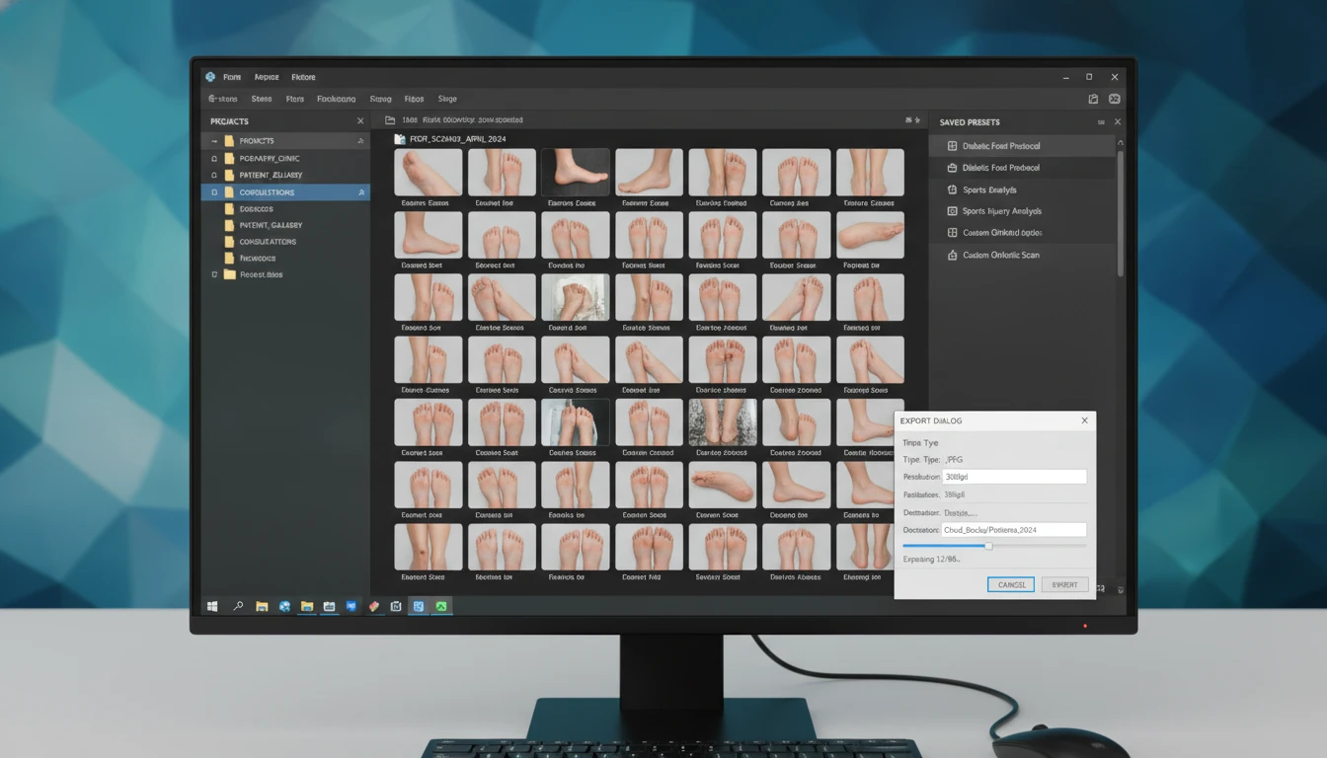Click the export progress slider handle
This screenshot has height=758, width=1327.
[988, 546]
